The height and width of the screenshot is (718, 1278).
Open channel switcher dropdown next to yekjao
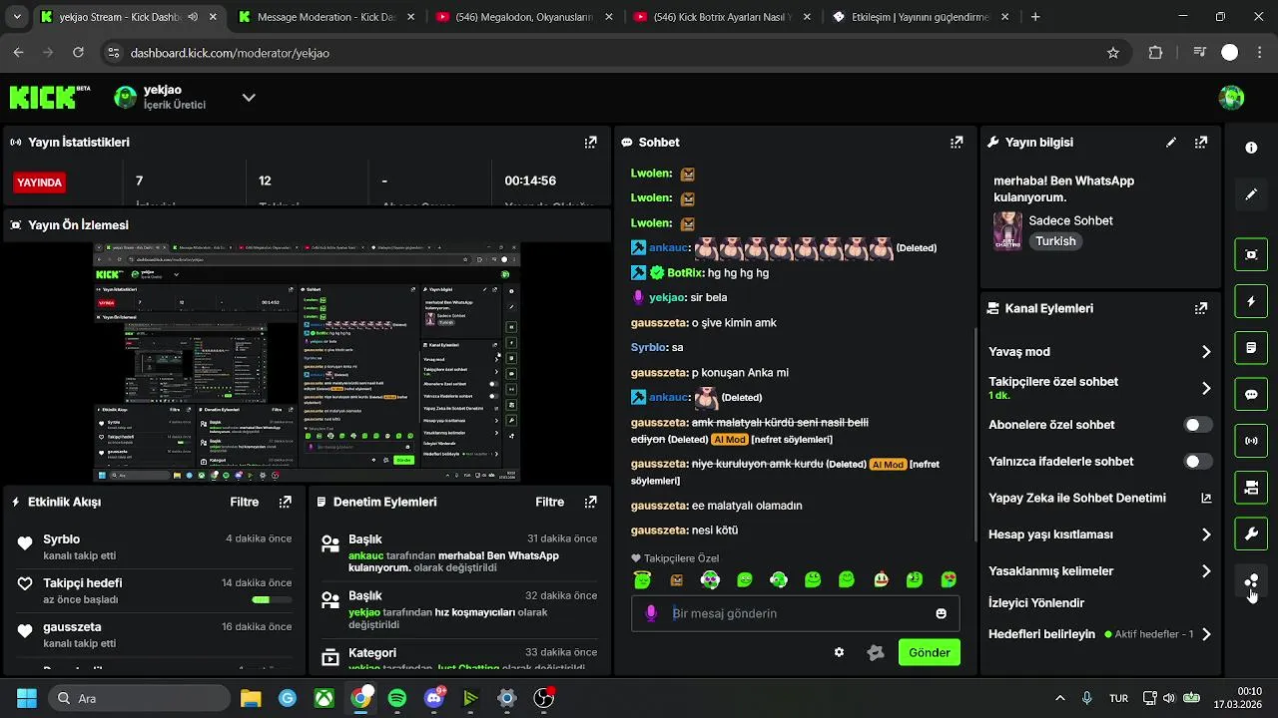[x=249, y=97]
